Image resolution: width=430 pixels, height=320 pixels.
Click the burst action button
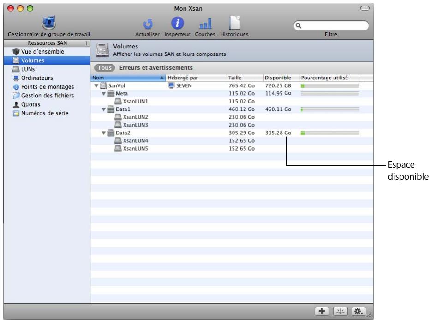pyautogui.click(x=340, y=311)
